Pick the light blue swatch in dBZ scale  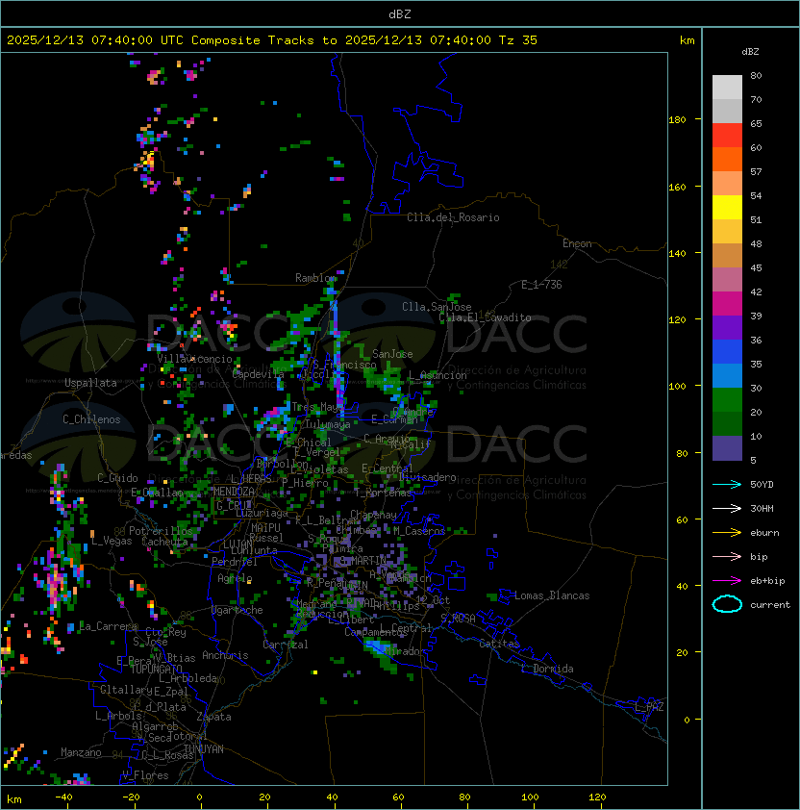point(727,376)
